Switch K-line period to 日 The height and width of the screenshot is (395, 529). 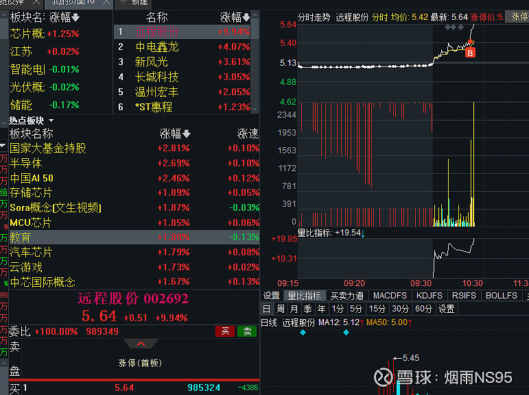click(x=266, y=309)
